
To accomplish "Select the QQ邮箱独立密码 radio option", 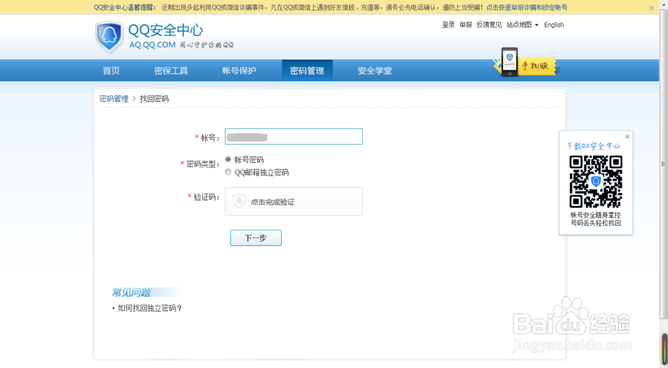I will pyautogui.click(x=228, y=172).
